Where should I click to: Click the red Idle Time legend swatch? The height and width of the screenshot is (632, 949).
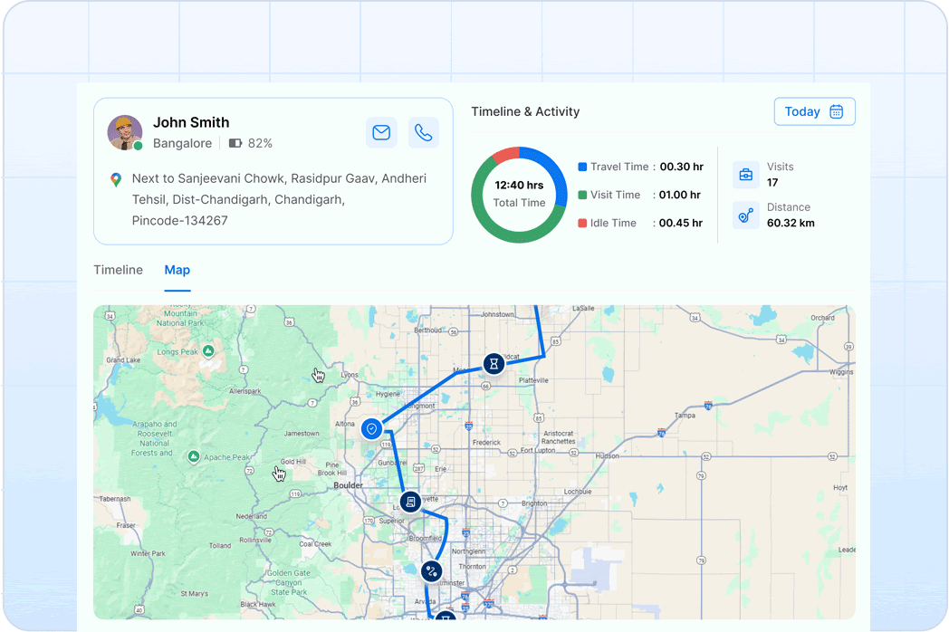point(582,223)
